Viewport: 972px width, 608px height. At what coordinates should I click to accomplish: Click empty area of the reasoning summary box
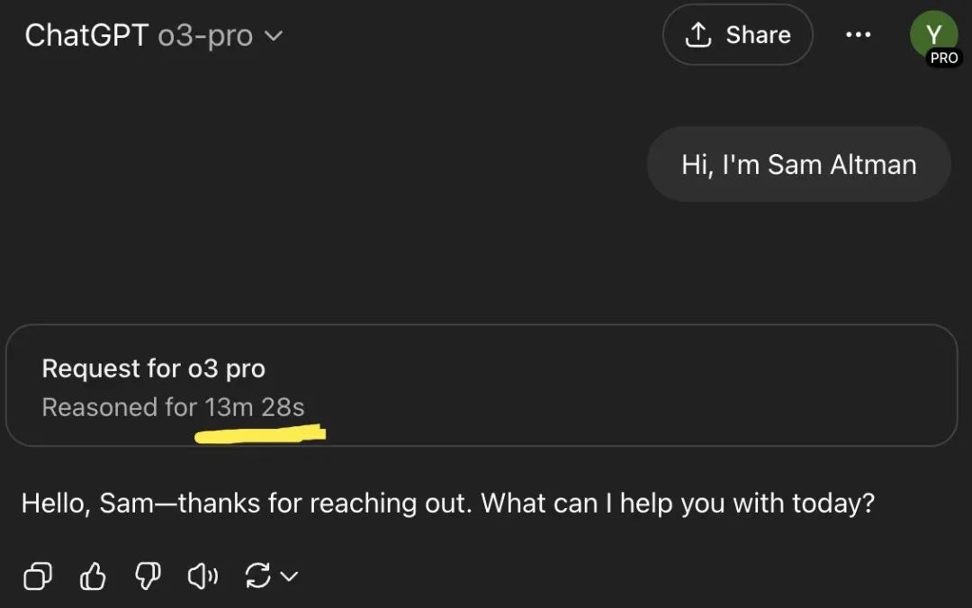point(620,386)
